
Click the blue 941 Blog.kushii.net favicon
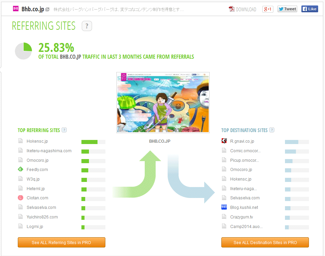point(224,207)
